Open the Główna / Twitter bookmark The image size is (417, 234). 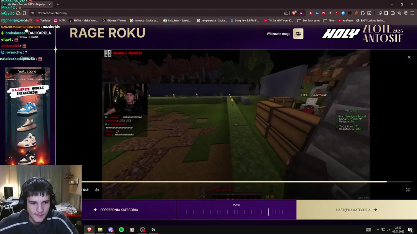[114, 20]
